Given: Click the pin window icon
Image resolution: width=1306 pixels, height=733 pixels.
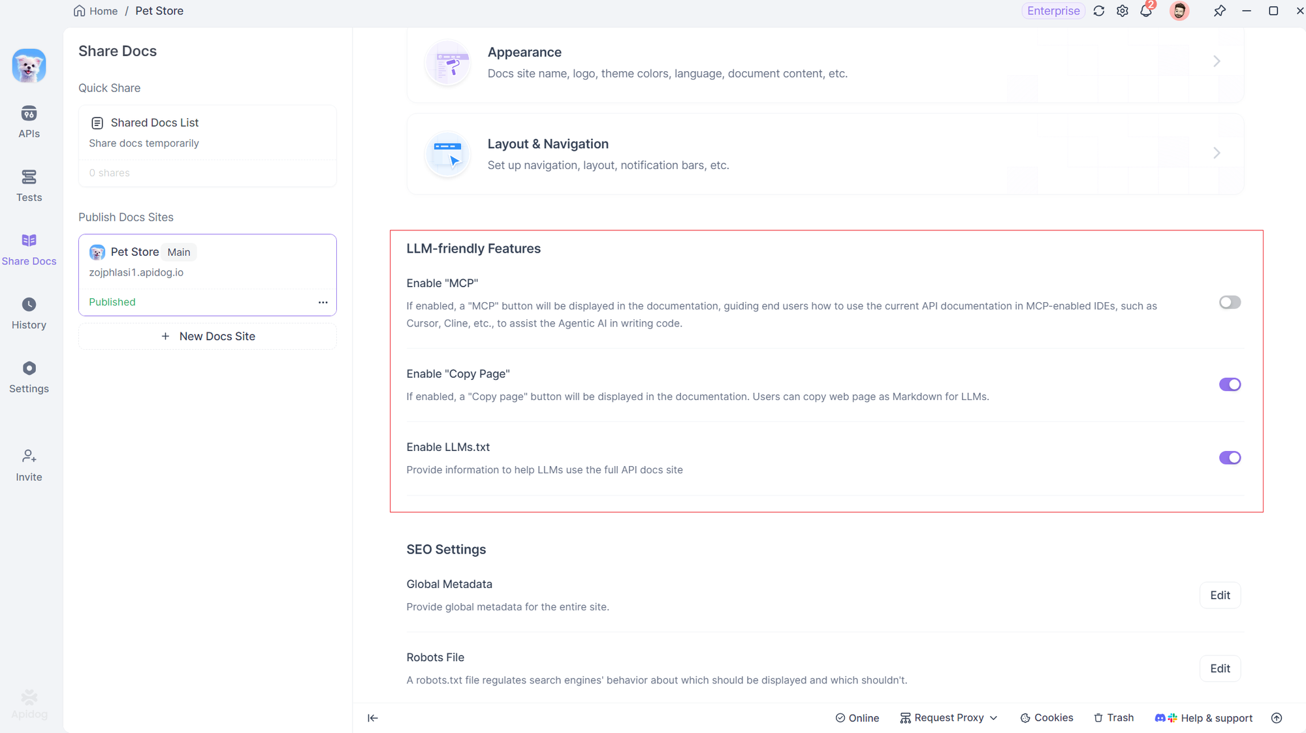Looking at the screenshot, I should click(x=1219, y=11).
